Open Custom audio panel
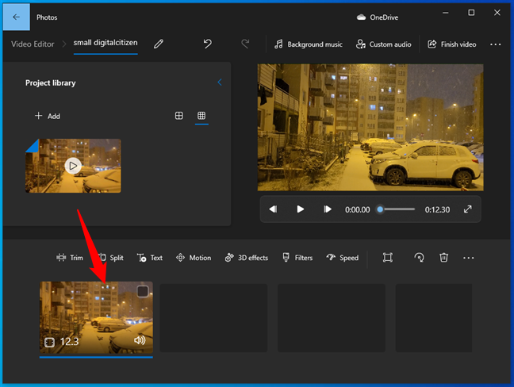Screen dimensions: 514x387 click(384, 44)
